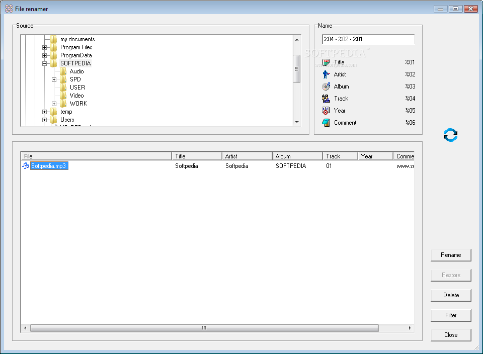The image size is (483, 354).
Task: Click the Program Files folder icon
Action: click(54, 47)
